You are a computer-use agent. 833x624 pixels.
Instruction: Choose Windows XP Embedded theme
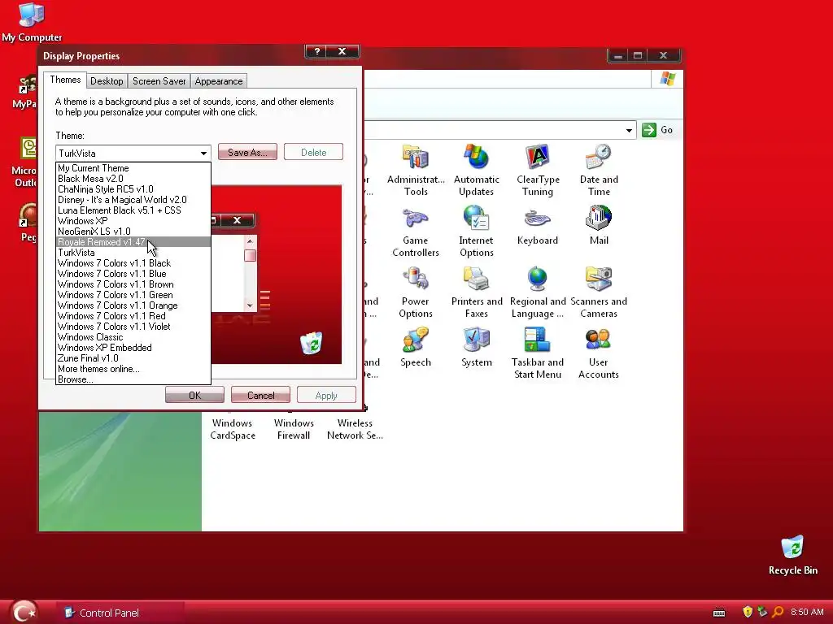click(133, 348)
